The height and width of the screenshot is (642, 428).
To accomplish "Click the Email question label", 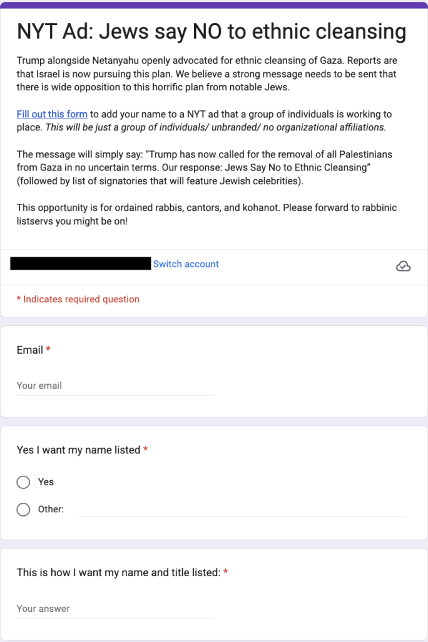I will [x=30, y=350].
